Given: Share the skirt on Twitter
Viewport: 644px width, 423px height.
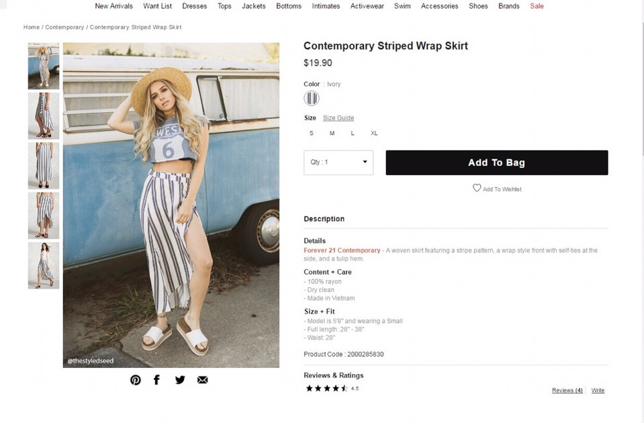Looking at the screenshot, I should pos(180,380).
